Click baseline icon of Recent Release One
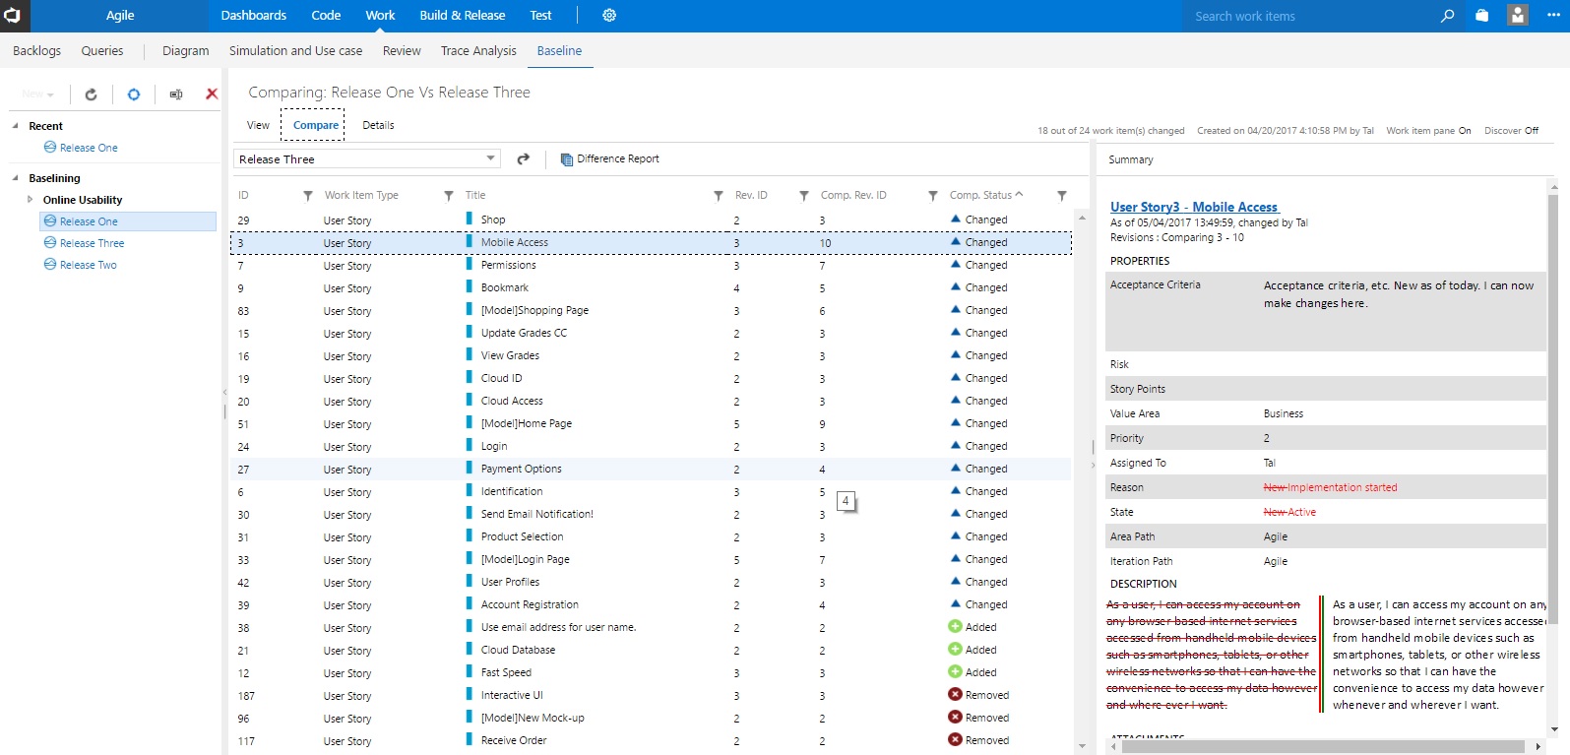The image size is (1570, 755). [50, 147]
